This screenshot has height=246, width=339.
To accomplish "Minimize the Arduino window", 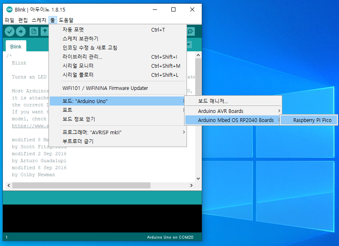I will (155, 9).
